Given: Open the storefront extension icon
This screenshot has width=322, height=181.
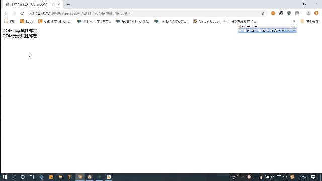Looking at the screenshot, I should [x=297, y=13].
